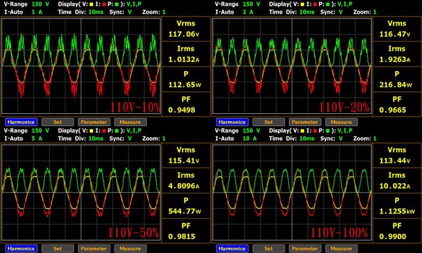Click green power swatch in the 5 A panel header
The height and width of the screenshot is (253, 422).
pos(117,130)
